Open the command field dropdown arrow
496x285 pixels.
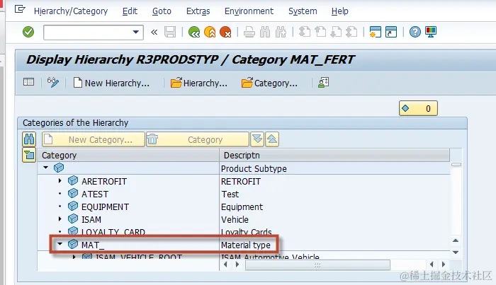pos(136,32)
